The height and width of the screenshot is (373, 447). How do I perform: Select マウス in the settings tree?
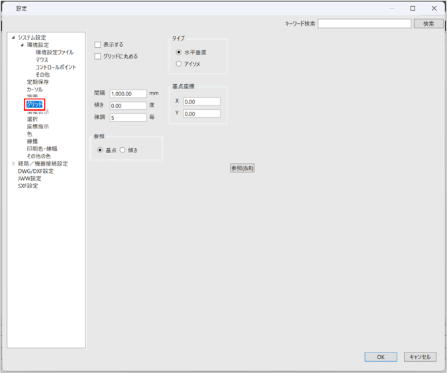42,60
